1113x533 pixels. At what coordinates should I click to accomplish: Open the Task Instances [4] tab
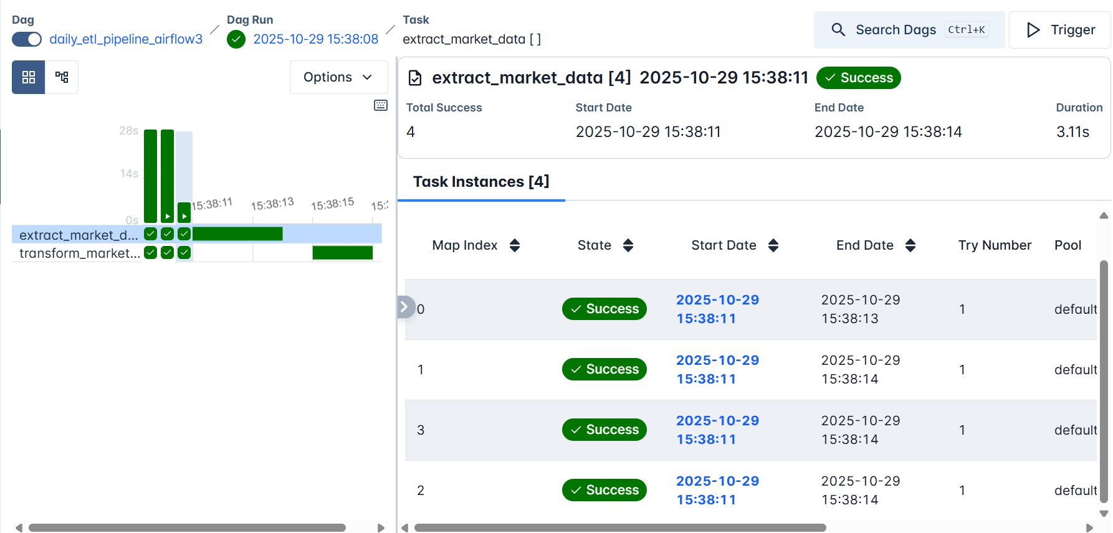coord(480,182)
